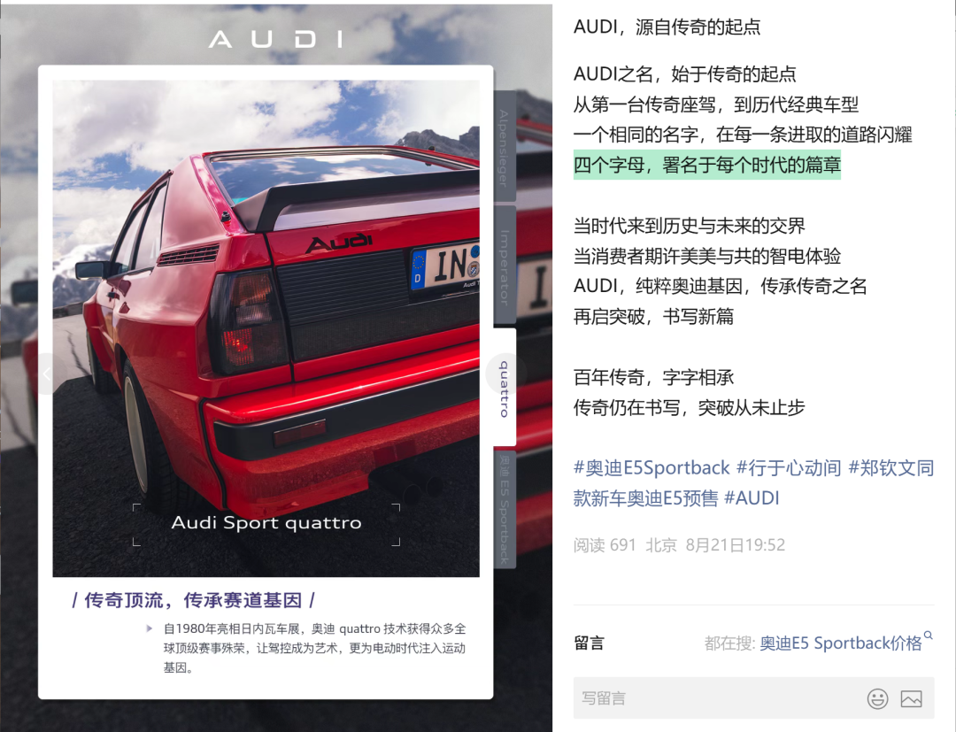Viewport: 956px width, 732px height.
Task: Open the #行于心动间 hashtag
Action: click(x=789, y=468)
